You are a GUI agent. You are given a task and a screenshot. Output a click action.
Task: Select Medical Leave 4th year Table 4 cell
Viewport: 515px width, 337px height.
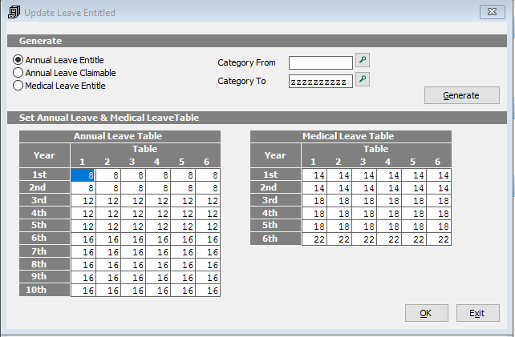pyautogui.click(x=389, y=214)
